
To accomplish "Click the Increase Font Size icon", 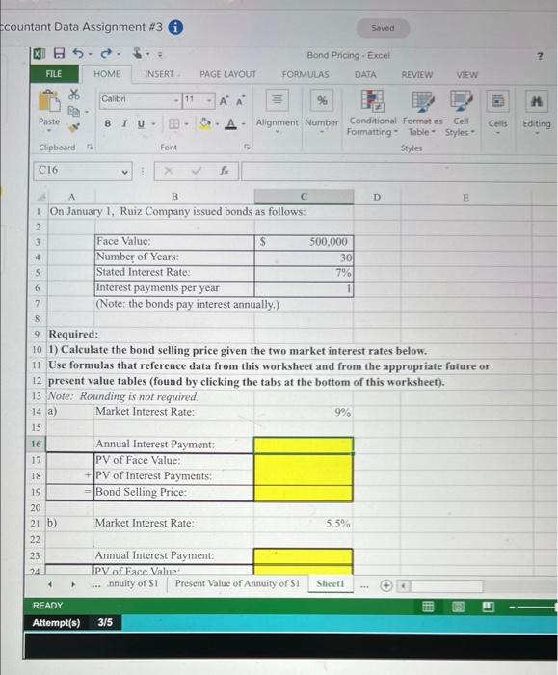I will click(225, 101).
